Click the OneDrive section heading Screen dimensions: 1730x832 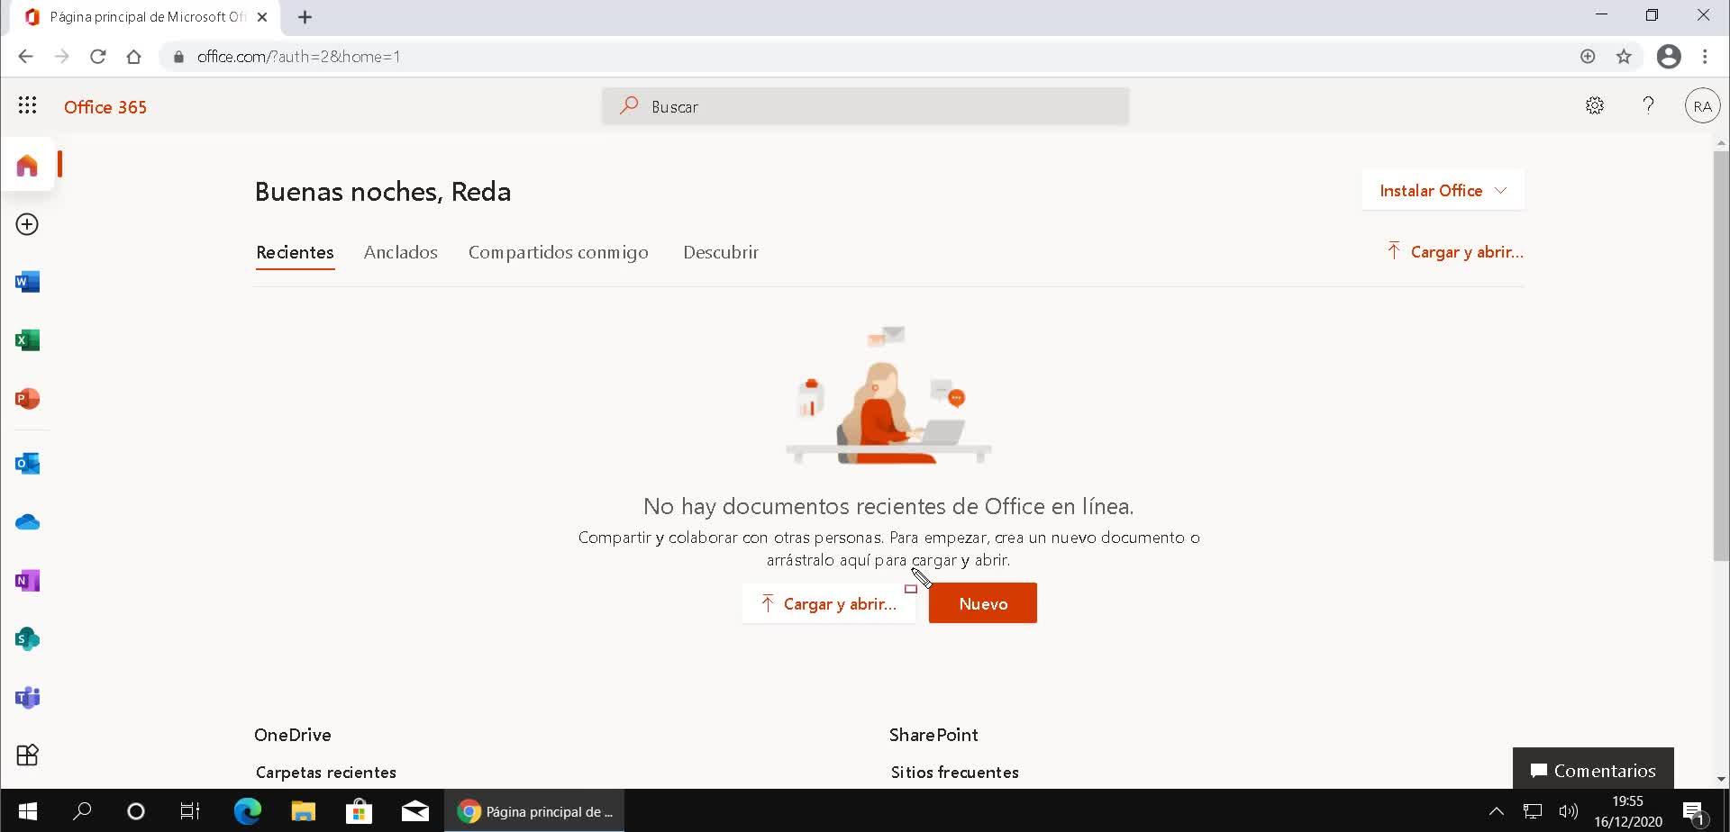(293, 735)
